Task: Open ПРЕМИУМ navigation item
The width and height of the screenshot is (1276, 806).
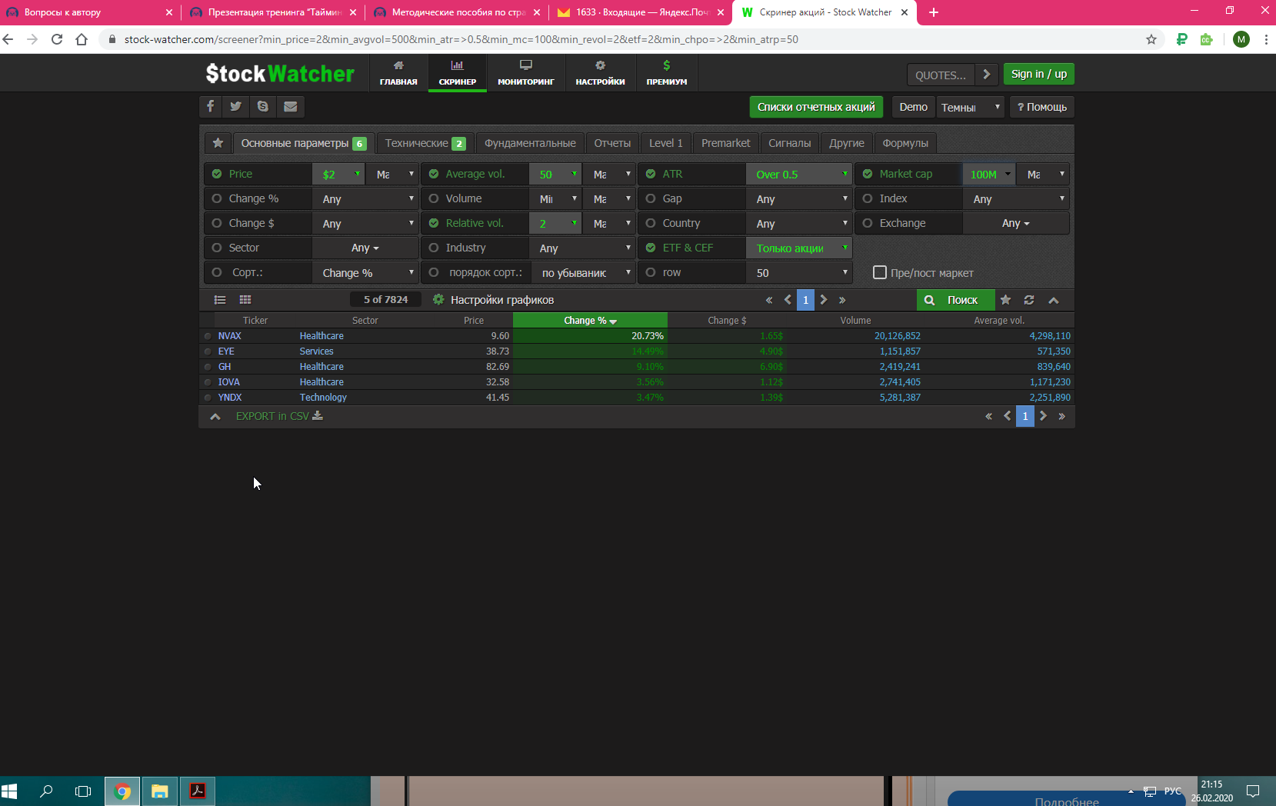Action: point(667,74)
